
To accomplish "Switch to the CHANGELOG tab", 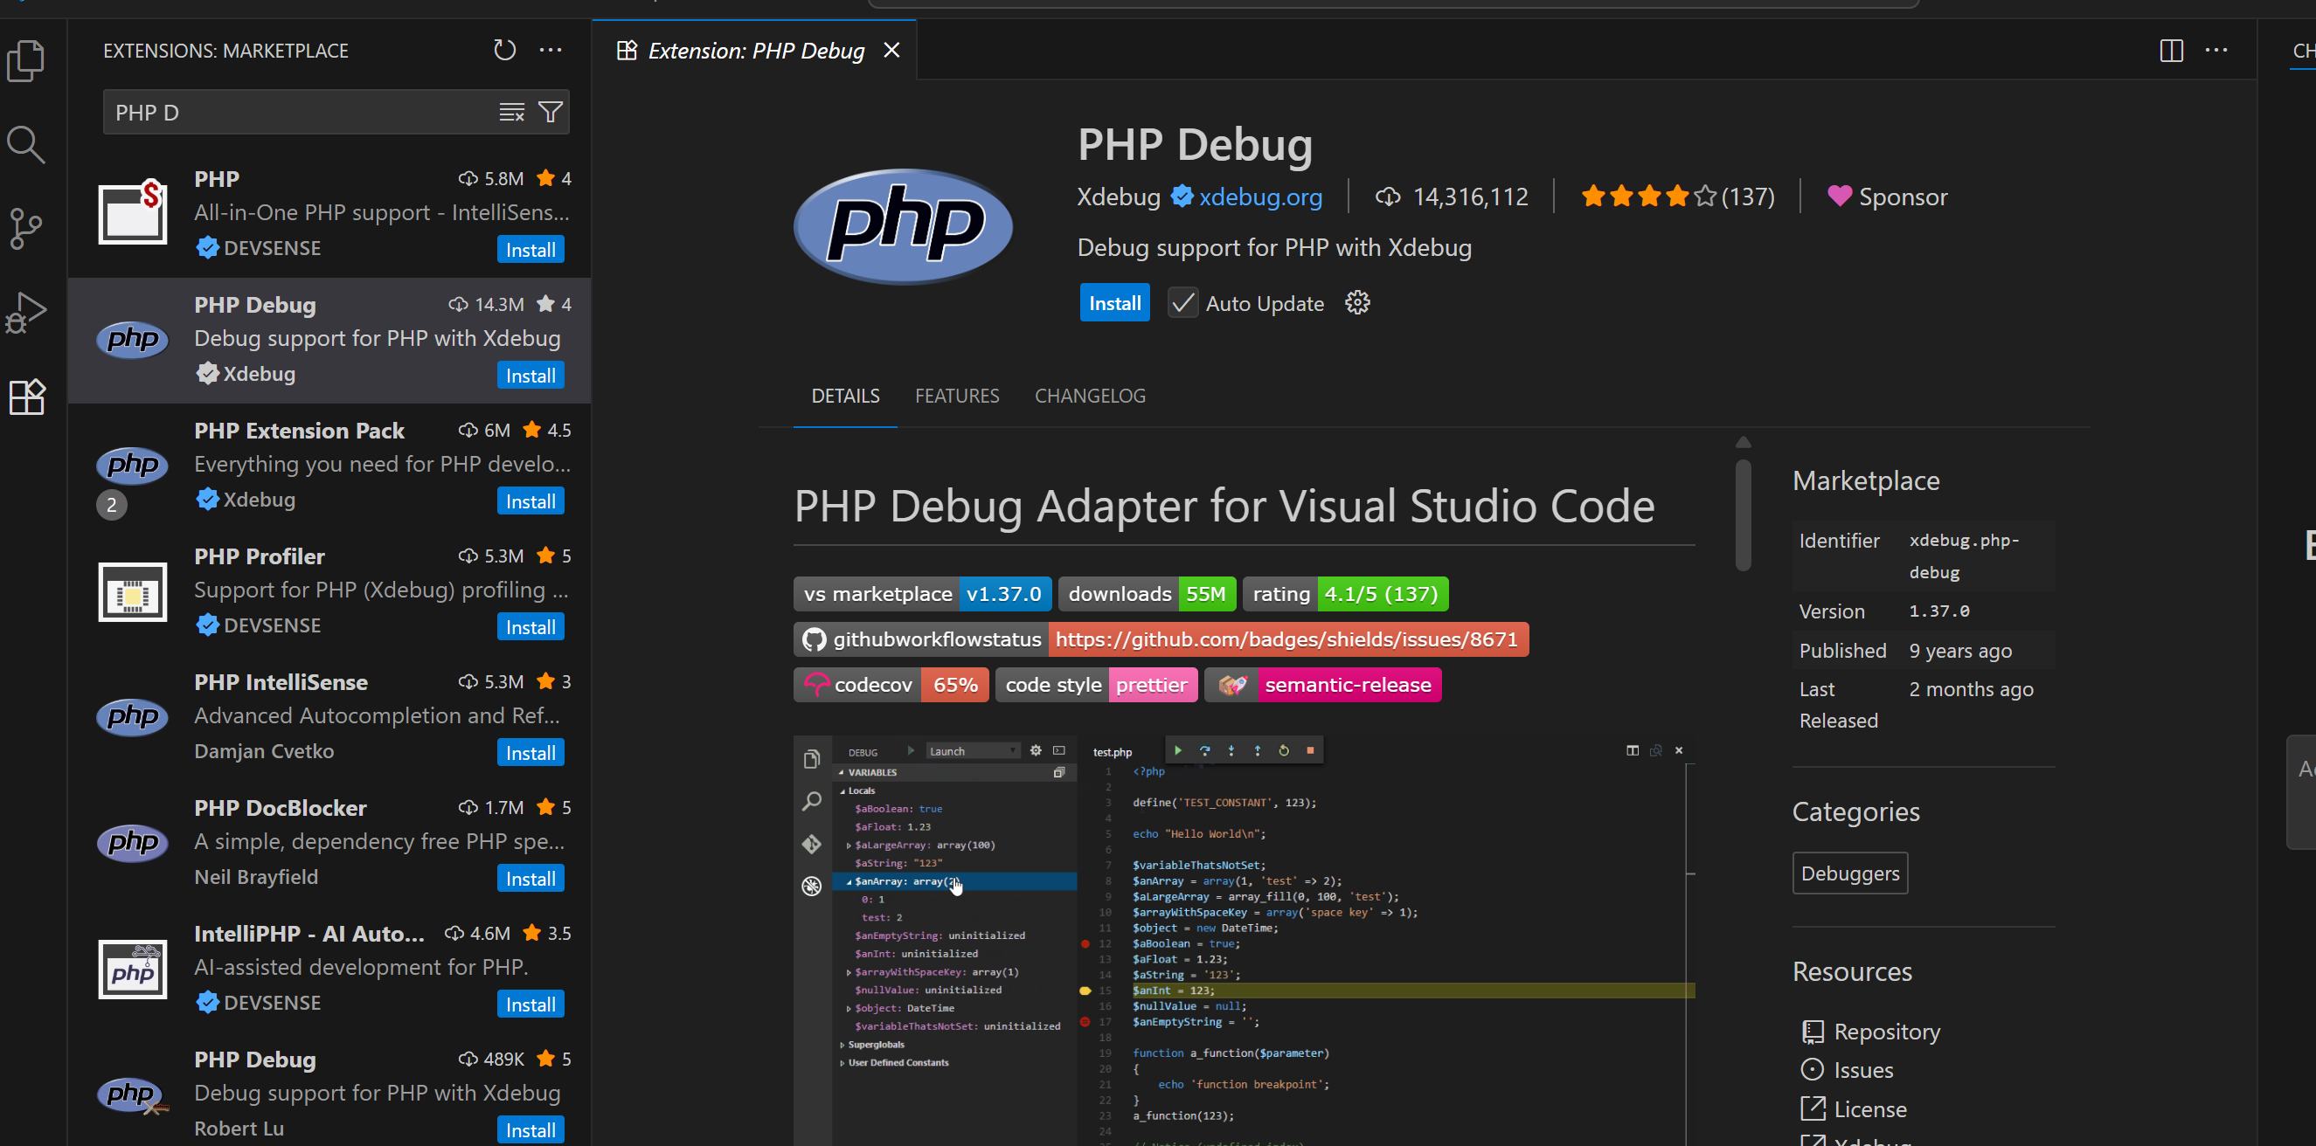I will [1090, 396].
